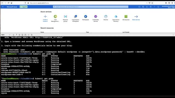Click testme-64f75db55b-68ssk pod name
Viewport: 175px width, 98px height.
click(x=14, y=70)
